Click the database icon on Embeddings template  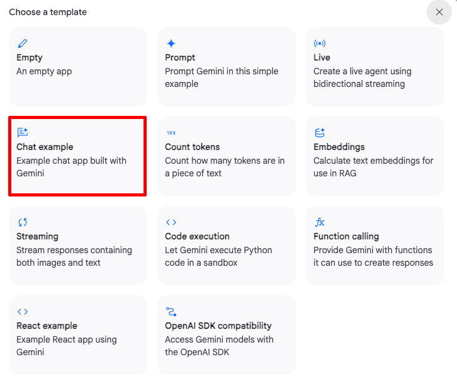320,133
